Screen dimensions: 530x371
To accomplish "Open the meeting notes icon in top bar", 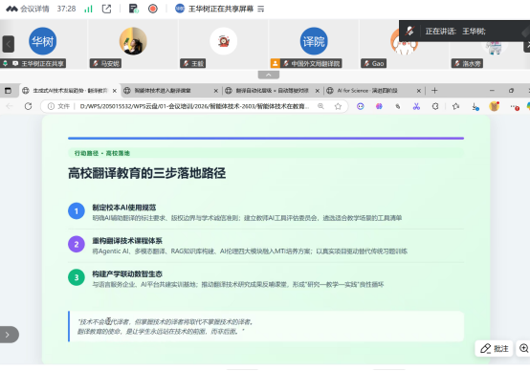I will coord(134,9).
